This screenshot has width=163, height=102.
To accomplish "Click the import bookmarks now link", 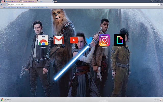I will pyautogui.click(x=43, y=7).
